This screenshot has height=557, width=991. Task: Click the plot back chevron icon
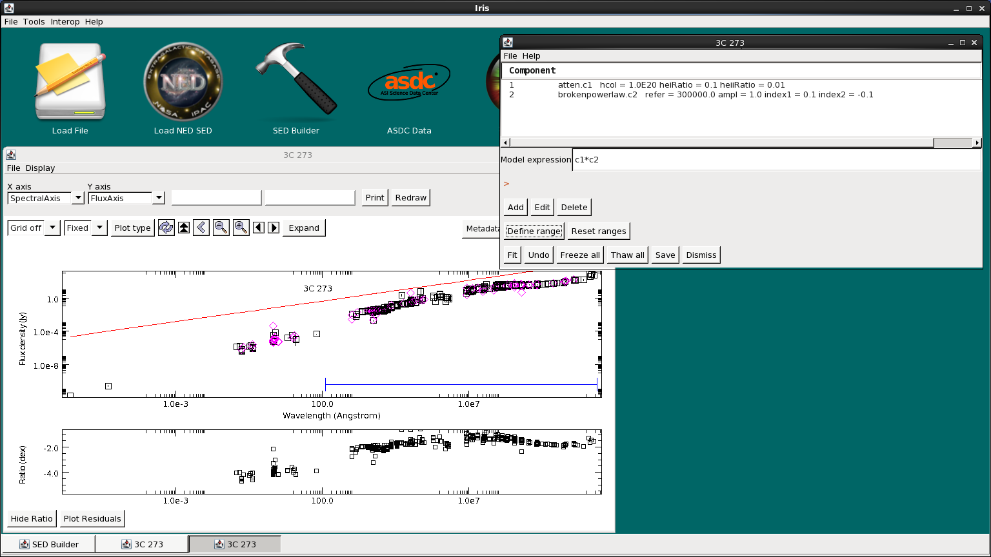tap(201, 228)
